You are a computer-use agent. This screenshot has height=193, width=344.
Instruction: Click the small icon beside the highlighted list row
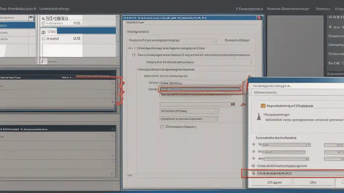(43, 31)
